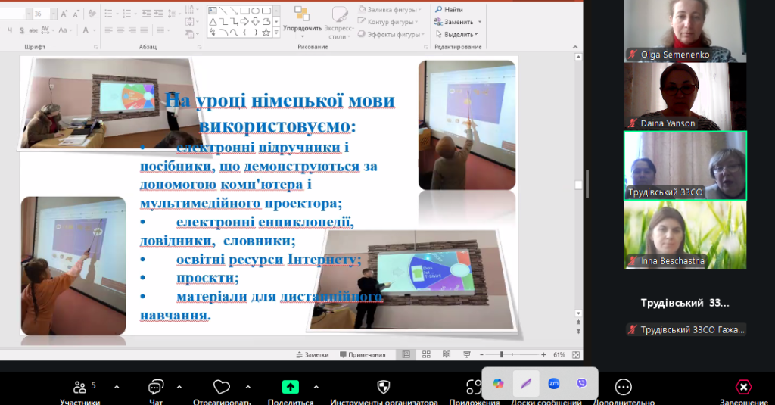The width and height of the screenshot is (775, 405).
Task: Open Zoom Participants list
Action: click(x=79, y=388)
